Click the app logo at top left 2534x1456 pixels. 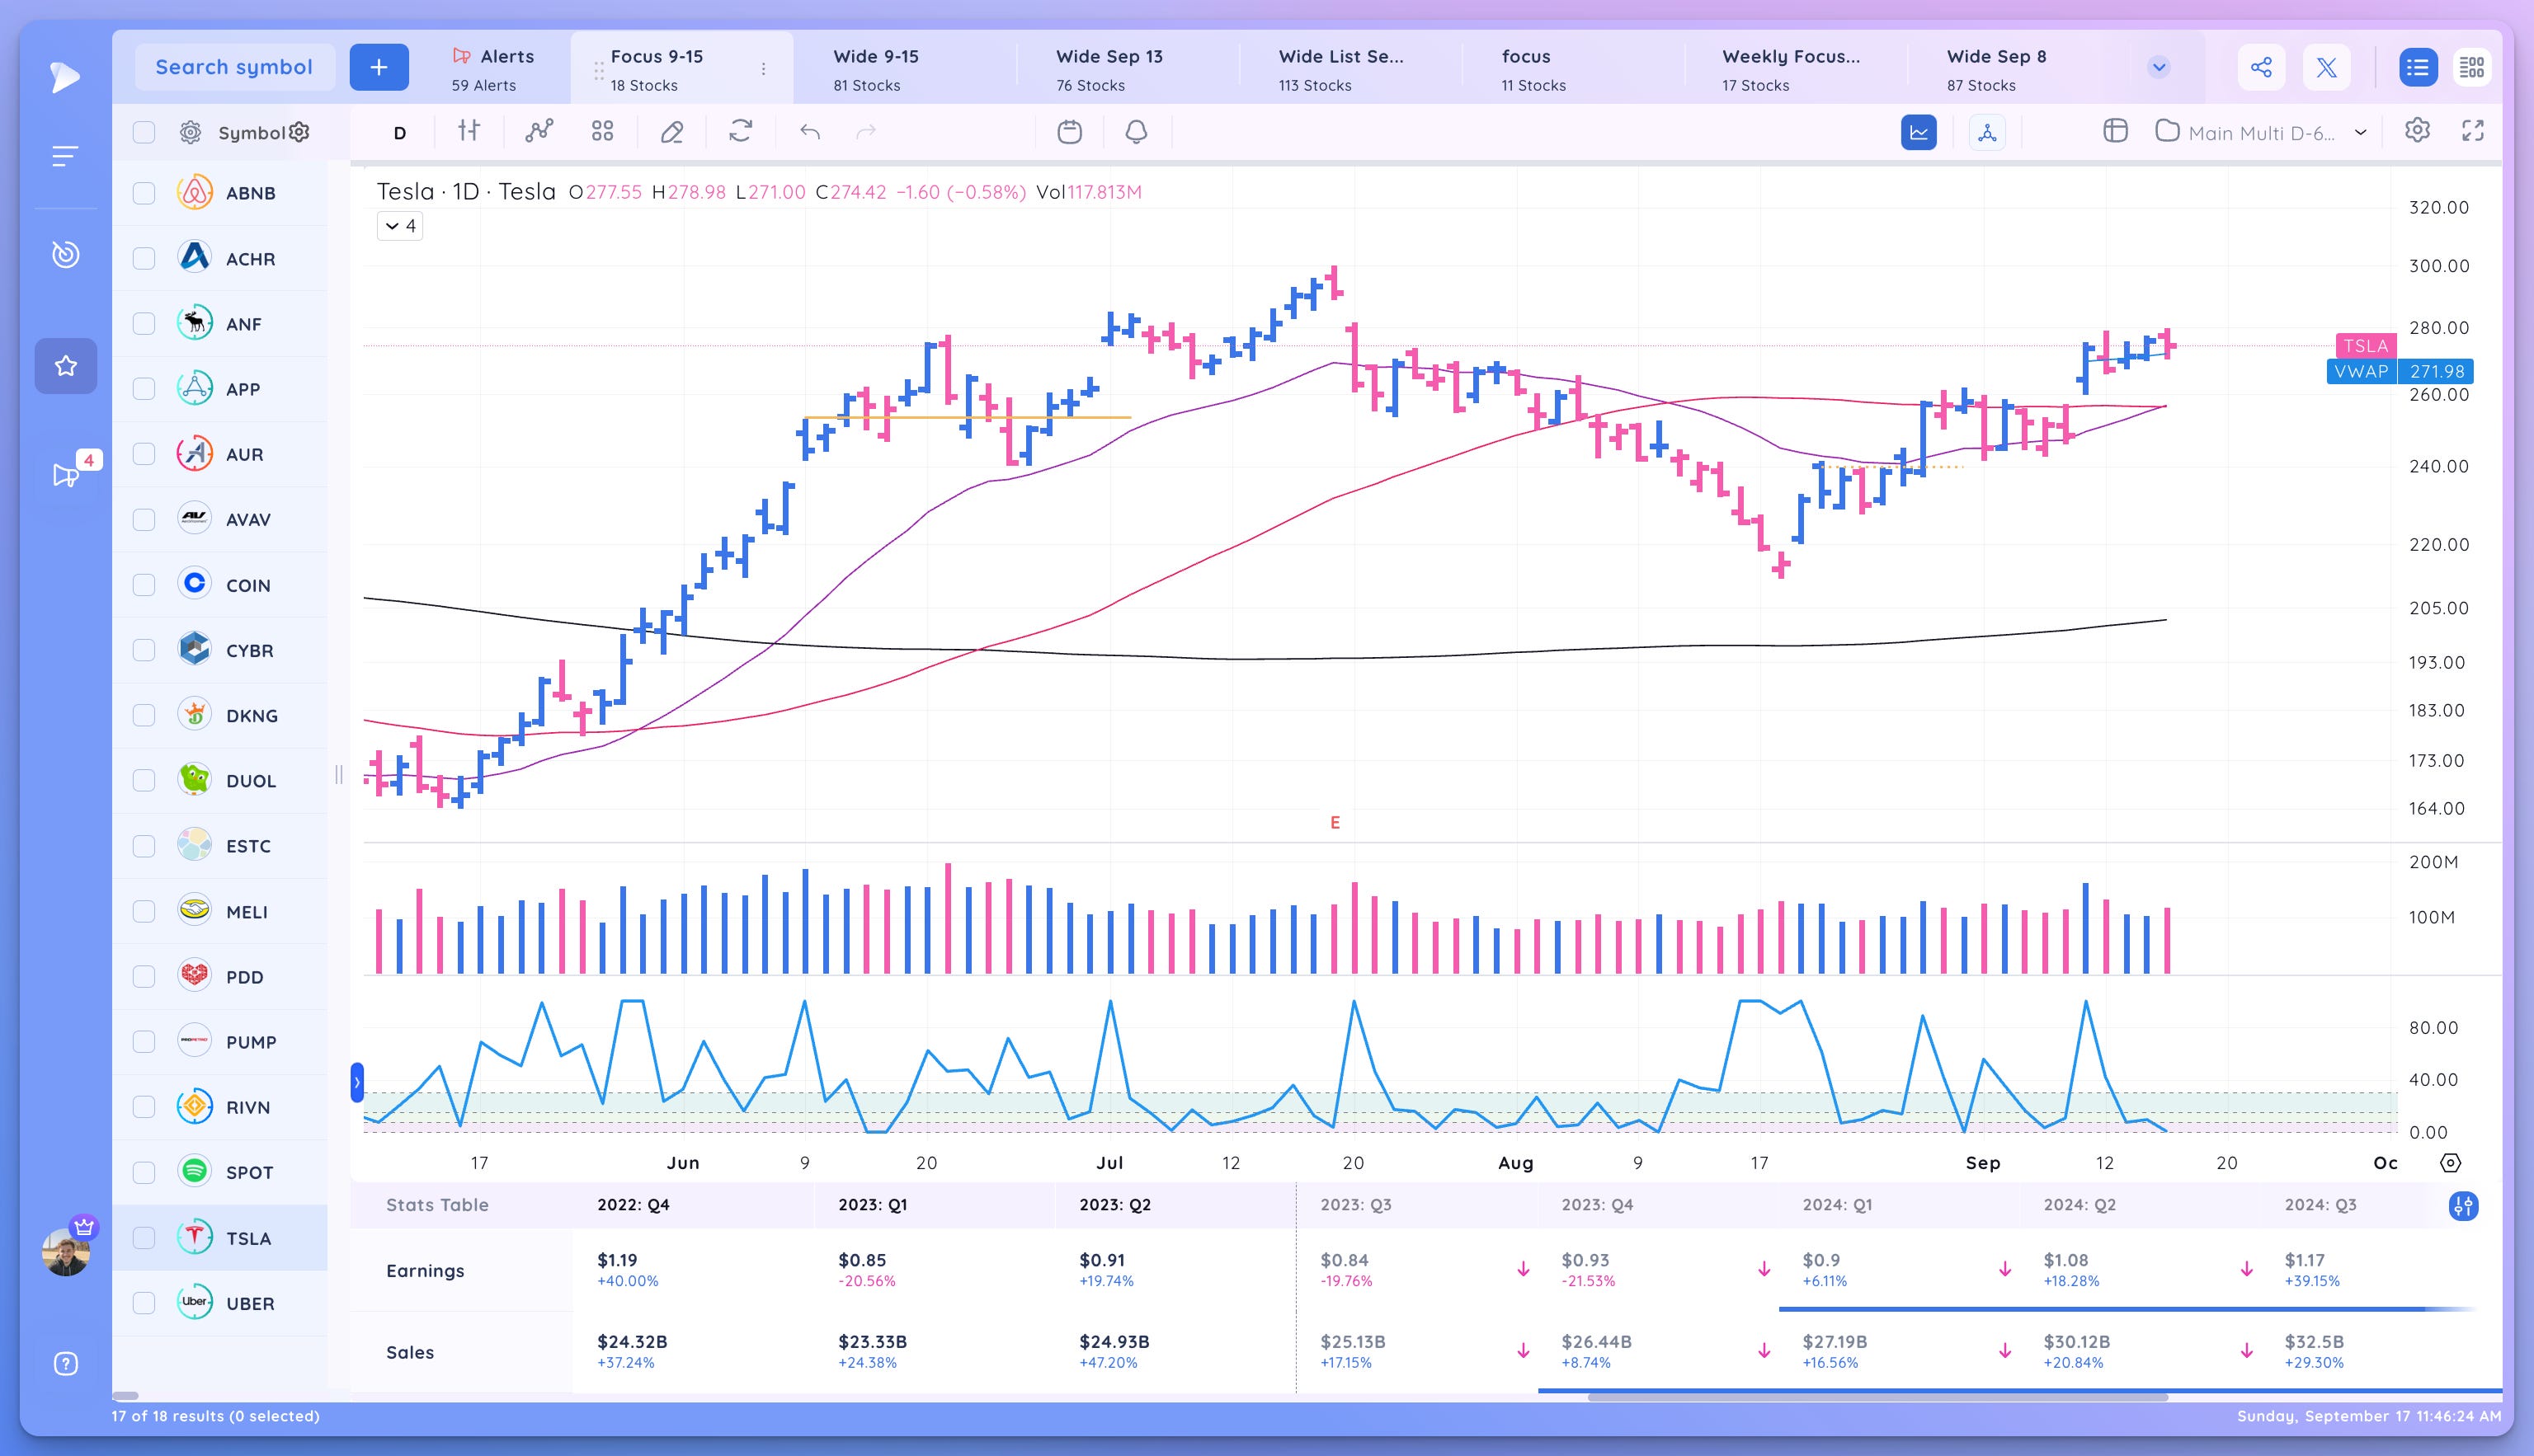(65, 77)
